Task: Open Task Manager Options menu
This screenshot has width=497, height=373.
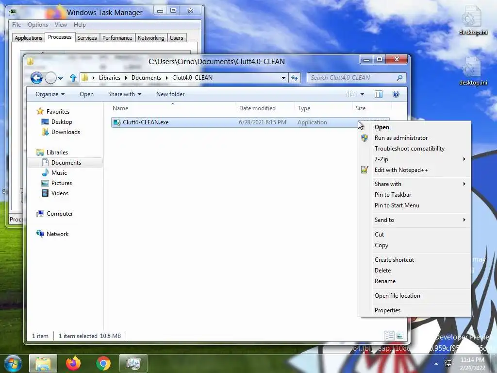Action: click(x=38, y=25)
